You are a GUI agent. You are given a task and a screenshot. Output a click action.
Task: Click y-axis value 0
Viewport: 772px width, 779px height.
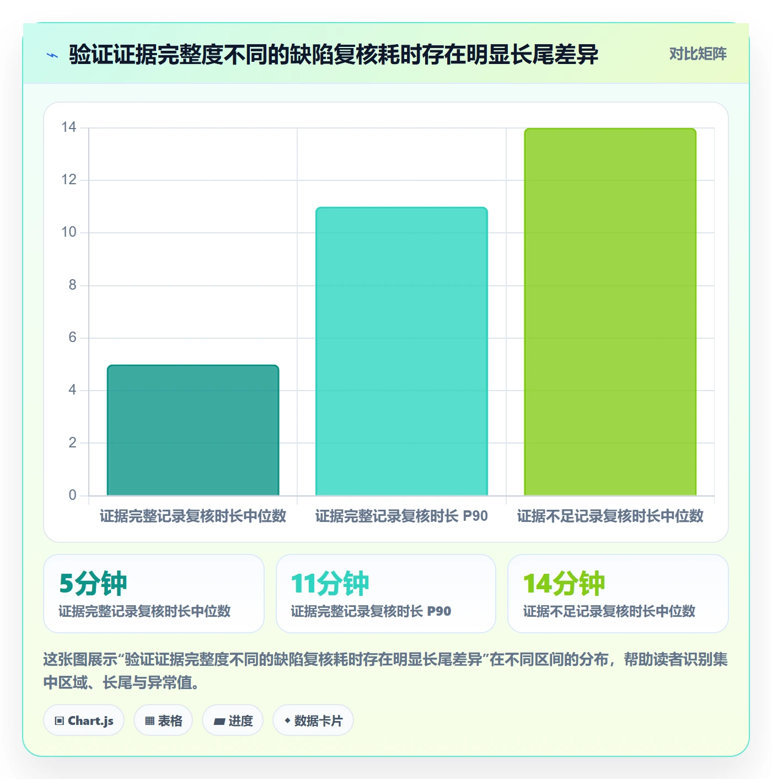click(72, 495)
